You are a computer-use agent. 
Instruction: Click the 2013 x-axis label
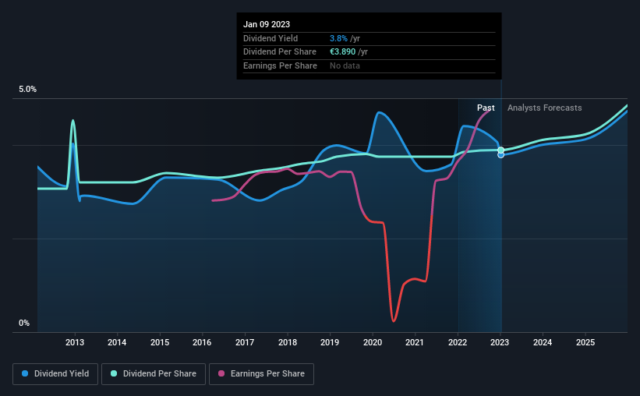coord(75,342)
